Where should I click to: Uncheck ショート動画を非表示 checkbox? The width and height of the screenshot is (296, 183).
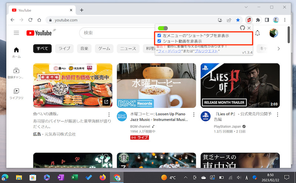(159, 41)
